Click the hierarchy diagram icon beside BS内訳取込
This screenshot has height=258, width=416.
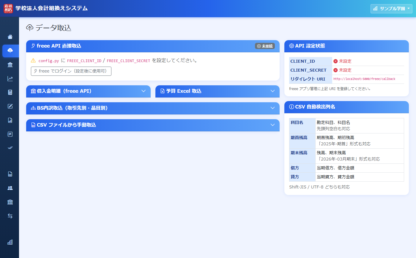(x=33, y=108)
